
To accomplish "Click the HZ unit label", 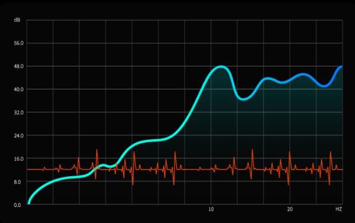I will pyautogui.click(x=338, y=209).
